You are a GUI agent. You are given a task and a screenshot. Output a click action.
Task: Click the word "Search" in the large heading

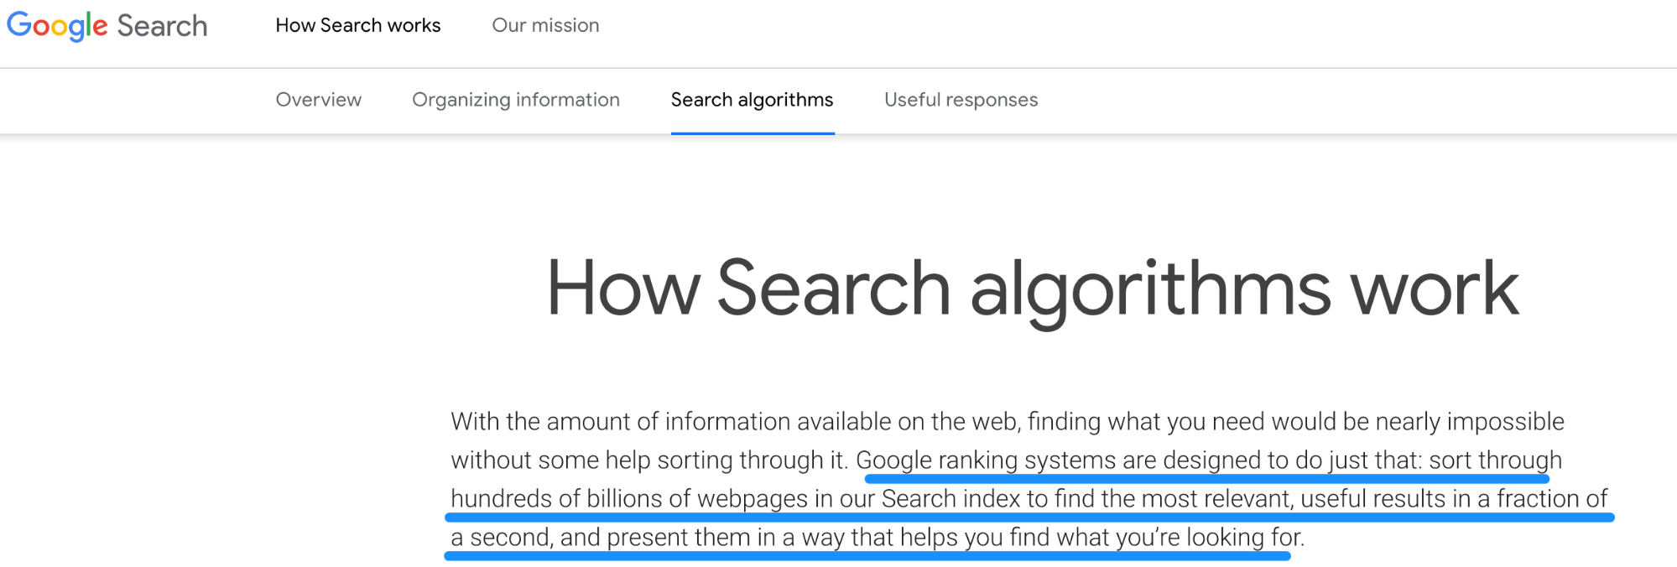[x=834, y=289]
